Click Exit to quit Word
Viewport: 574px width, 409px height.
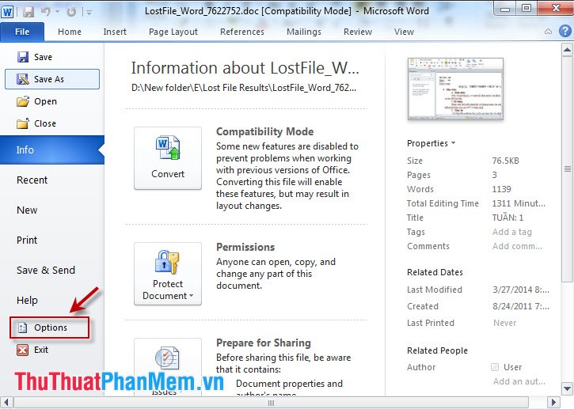32,350
